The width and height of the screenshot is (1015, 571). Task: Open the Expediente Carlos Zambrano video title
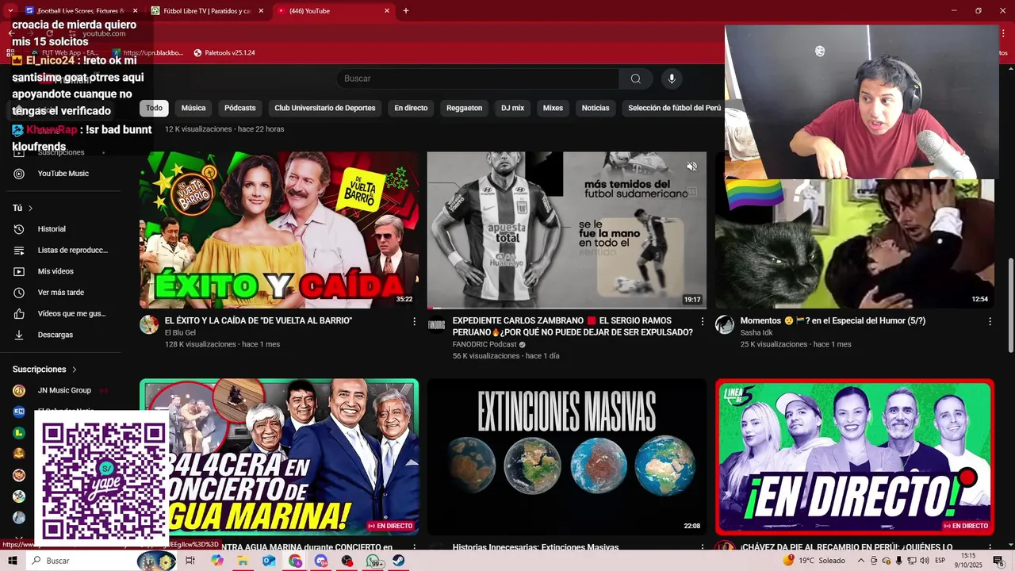(x=573, y=327)
